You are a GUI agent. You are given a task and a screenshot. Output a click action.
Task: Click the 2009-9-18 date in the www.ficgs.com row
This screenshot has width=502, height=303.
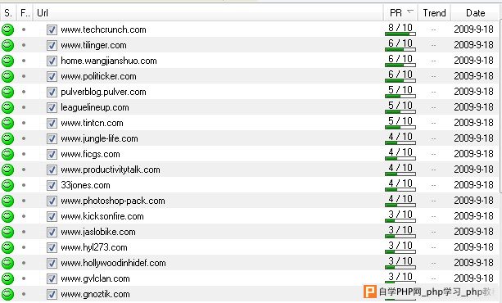pyautogui.click(x=474, y=154)
